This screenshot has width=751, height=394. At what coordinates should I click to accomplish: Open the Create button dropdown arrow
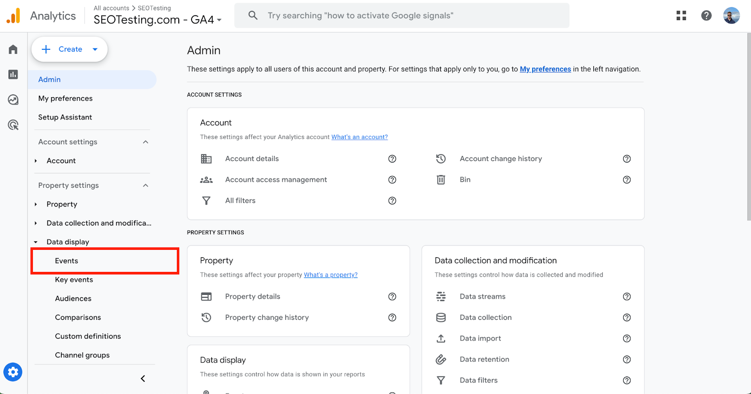pyautogui.click(x=95, y=49)
